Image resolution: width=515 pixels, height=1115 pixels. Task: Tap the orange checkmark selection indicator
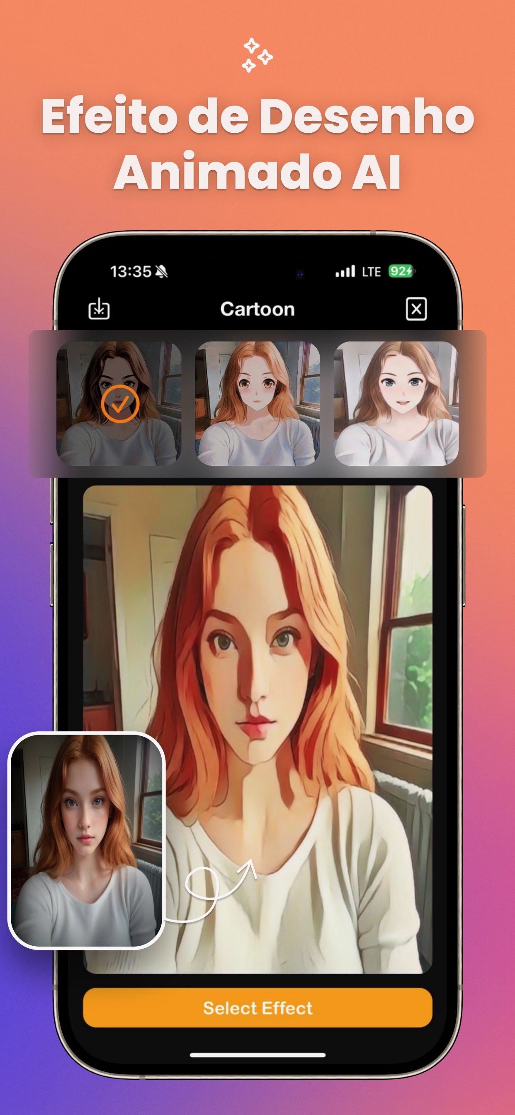pos(120,404)
